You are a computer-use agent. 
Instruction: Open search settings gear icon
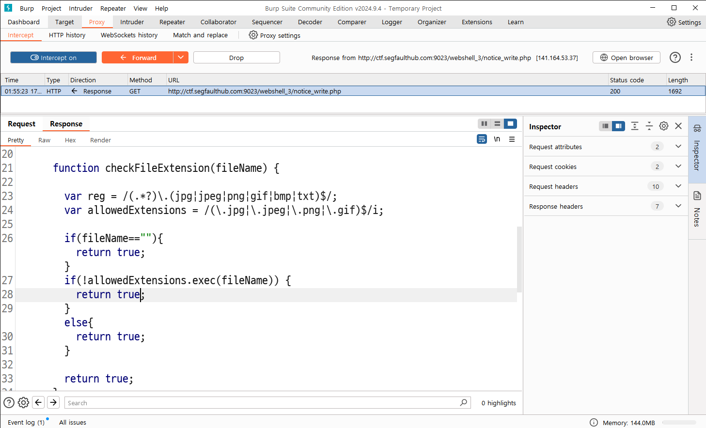[23, 402]
